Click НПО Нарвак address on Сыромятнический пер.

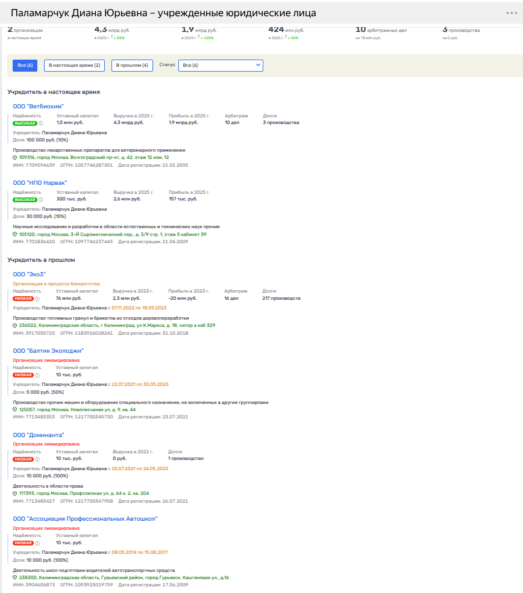coord(113,234)
